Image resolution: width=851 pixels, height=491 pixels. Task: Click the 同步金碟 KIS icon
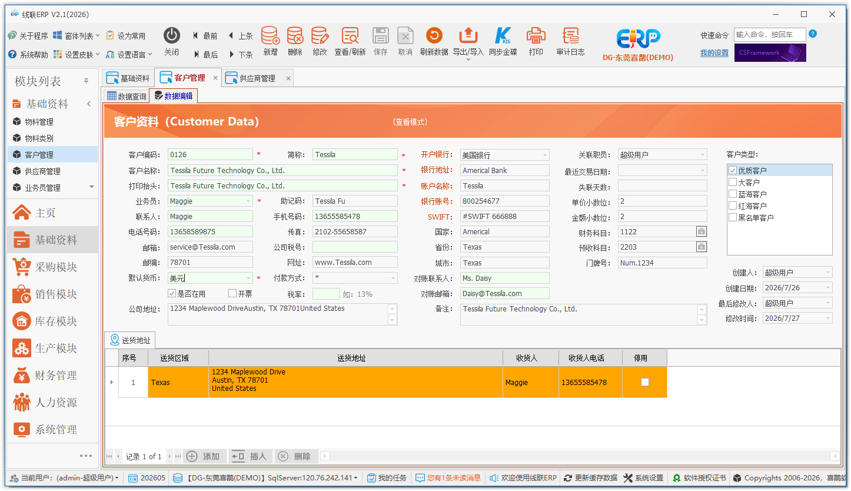pyautogui.click(x=503, y=36)
